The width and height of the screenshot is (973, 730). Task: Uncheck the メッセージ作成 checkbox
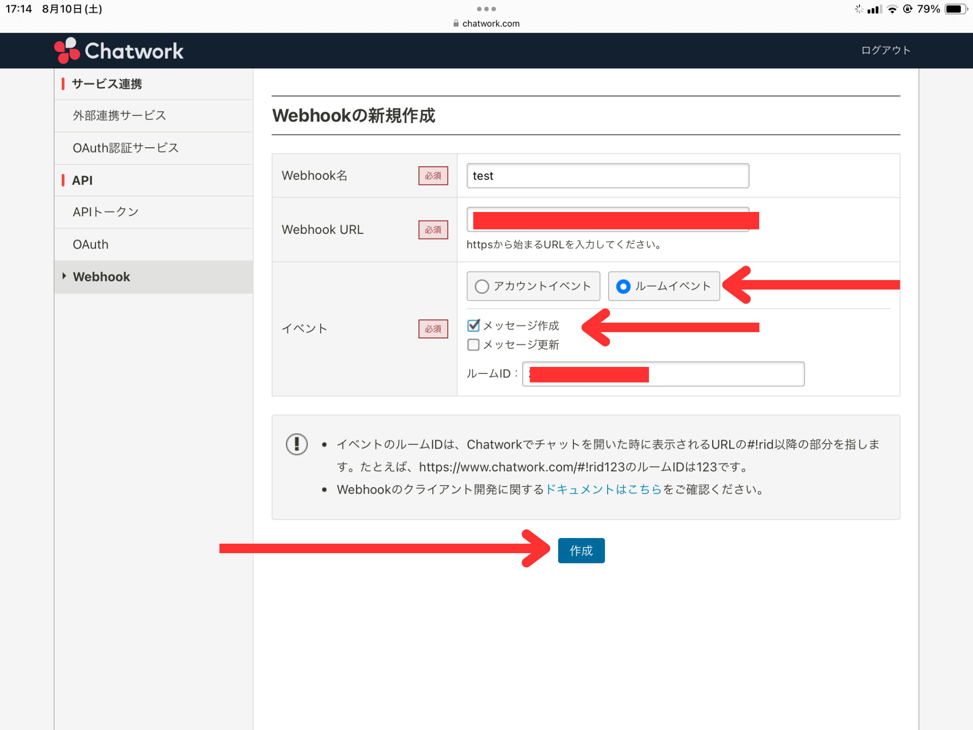tap(473, 326)
